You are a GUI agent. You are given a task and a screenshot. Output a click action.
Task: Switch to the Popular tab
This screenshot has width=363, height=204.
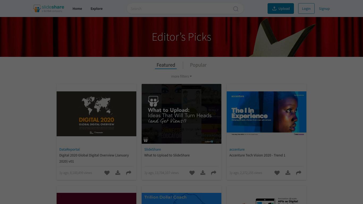pos(198,65)
